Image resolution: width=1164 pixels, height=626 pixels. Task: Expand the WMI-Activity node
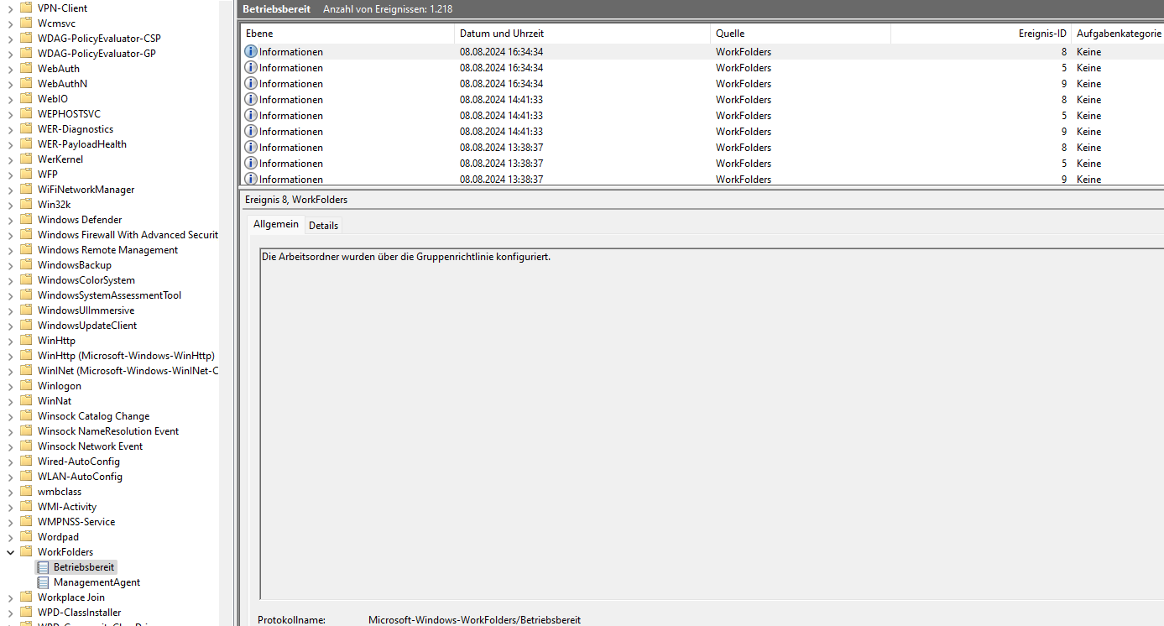10,507
